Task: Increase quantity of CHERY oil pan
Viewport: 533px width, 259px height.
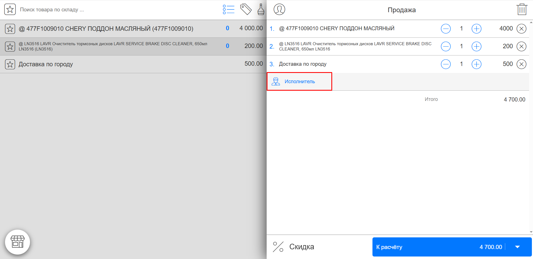Action: click(x=476, y=29)
